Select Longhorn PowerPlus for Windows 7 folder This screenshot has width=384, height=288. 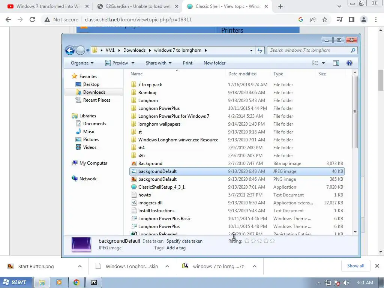174,116
